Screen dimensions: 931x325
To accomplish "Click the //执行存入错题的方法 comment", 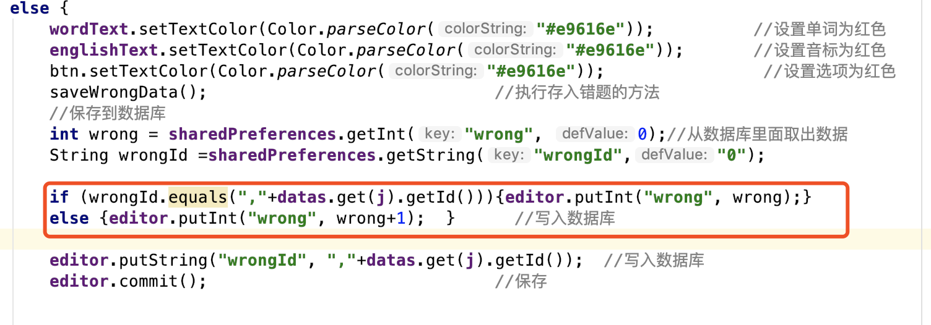I will coord(578,92).
